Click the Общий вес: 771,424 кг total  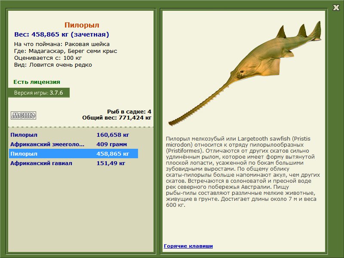117,117
